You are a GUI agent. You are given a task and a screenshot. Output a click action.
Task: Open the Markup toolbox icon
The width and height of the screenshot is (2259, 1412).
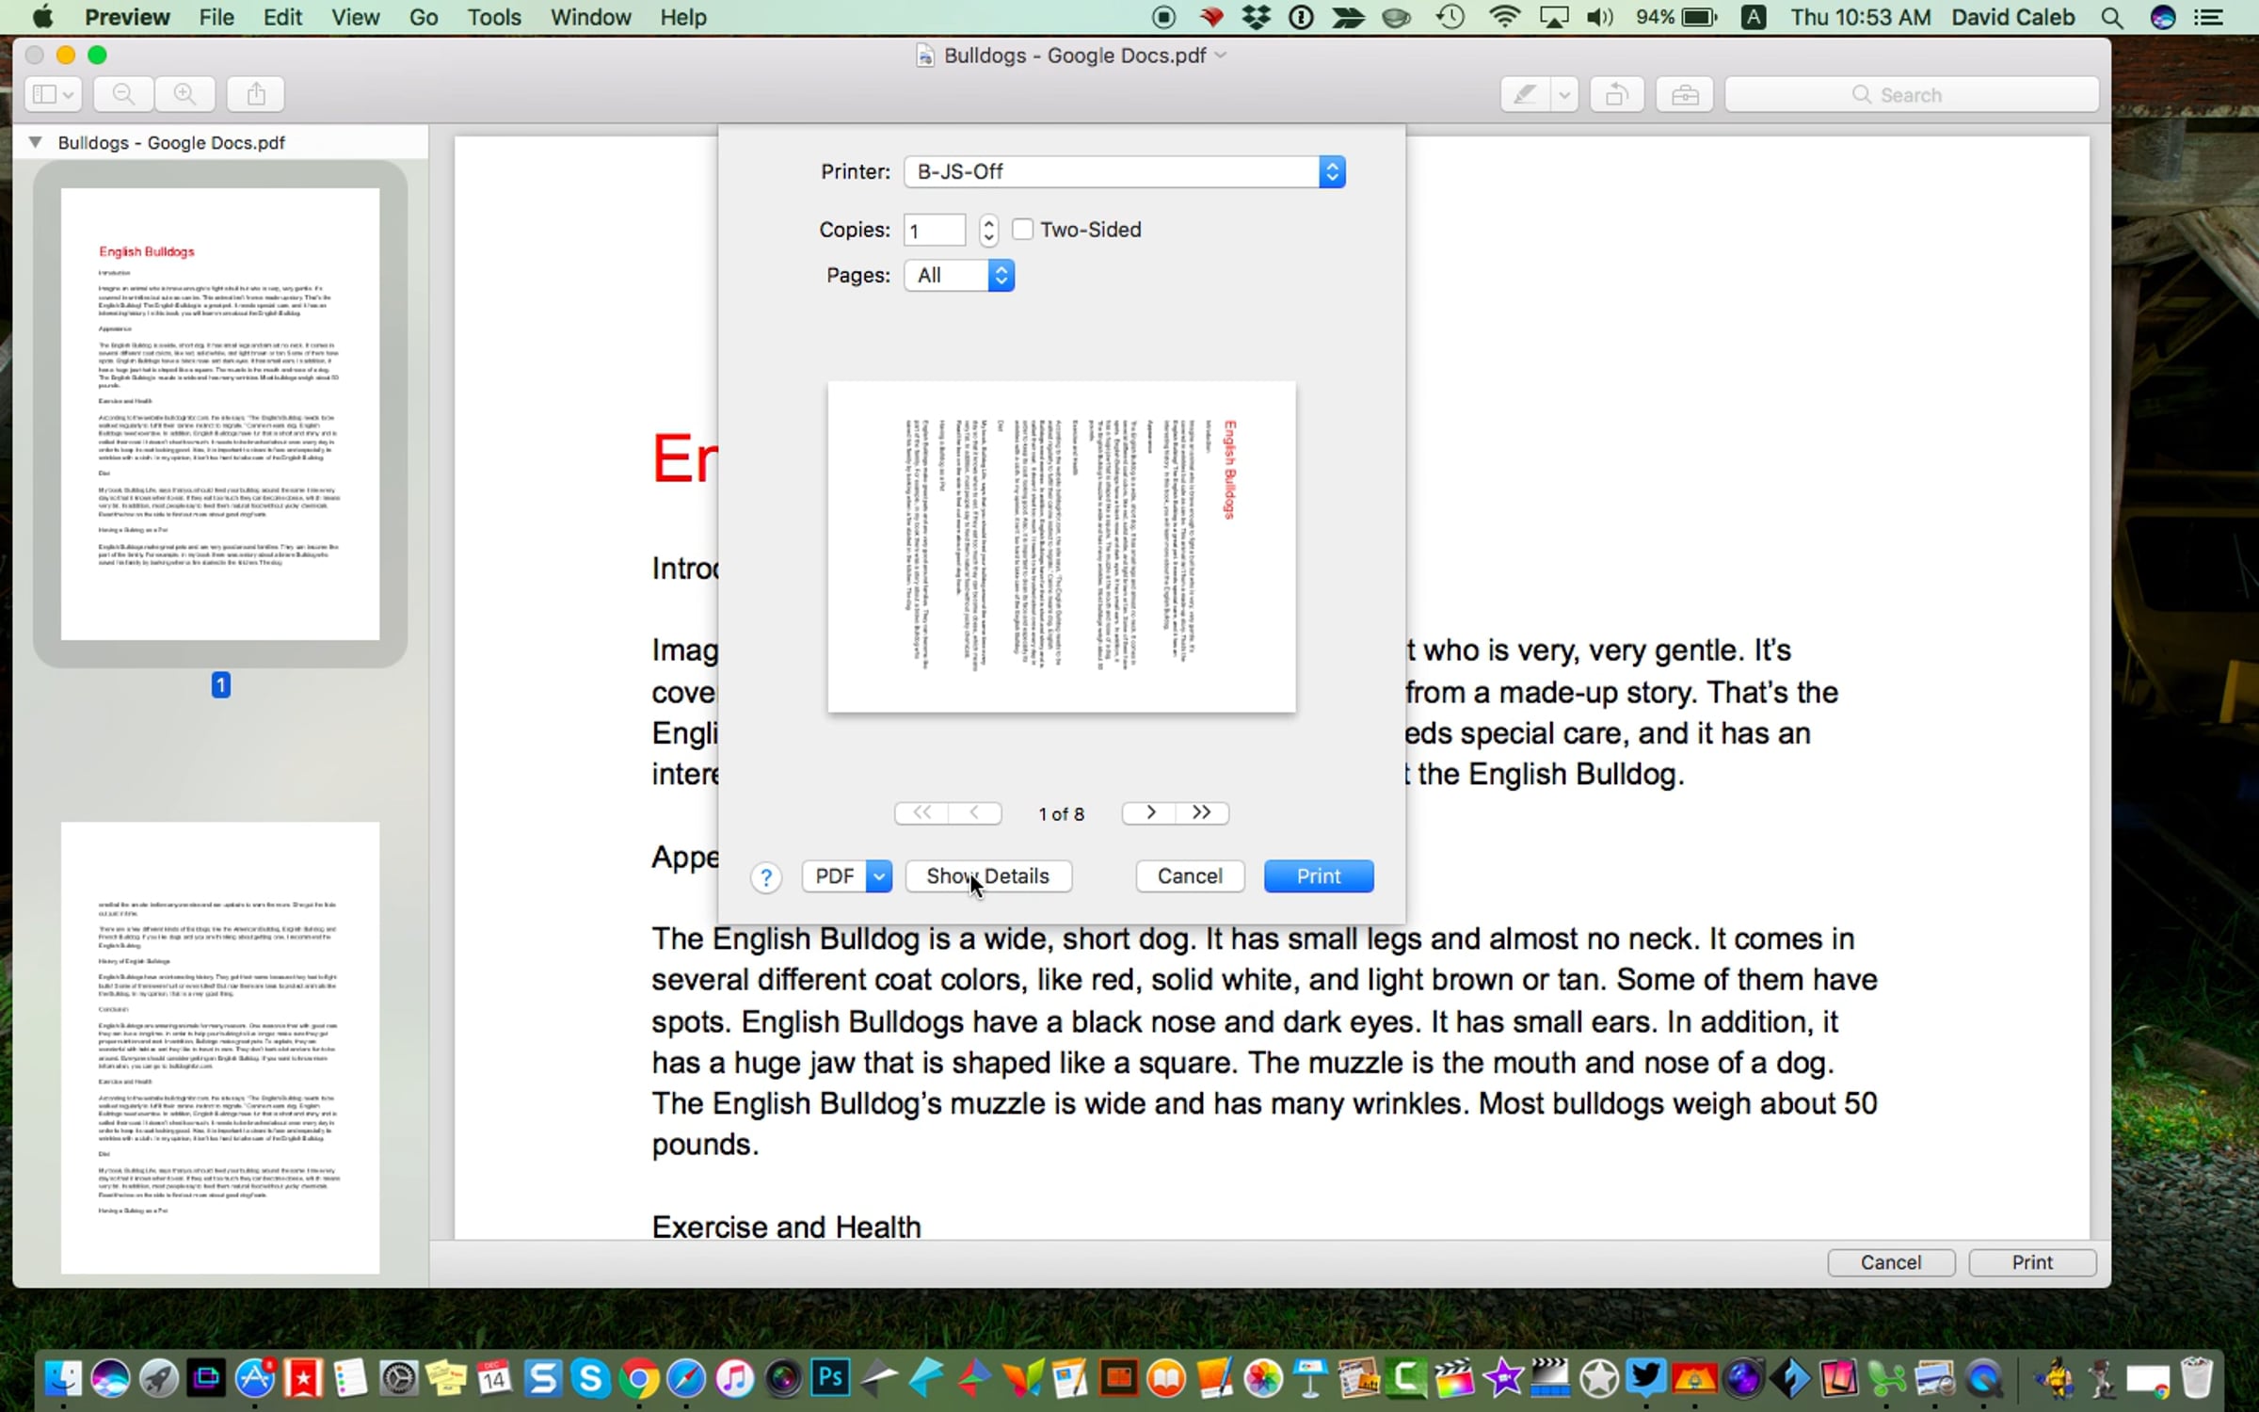pyautogui.click(x=1684, y=94)
